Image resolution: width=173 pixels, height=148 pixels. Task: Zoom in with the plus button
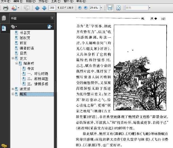pyautogui.click(x=86, y=8)
